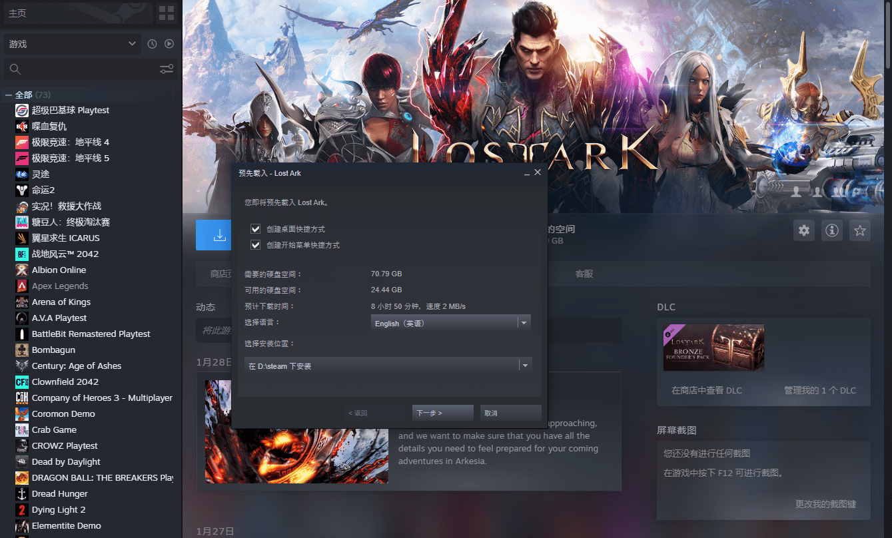Open the 游戏 library category dropdown
892x538 pixels.
72,44
